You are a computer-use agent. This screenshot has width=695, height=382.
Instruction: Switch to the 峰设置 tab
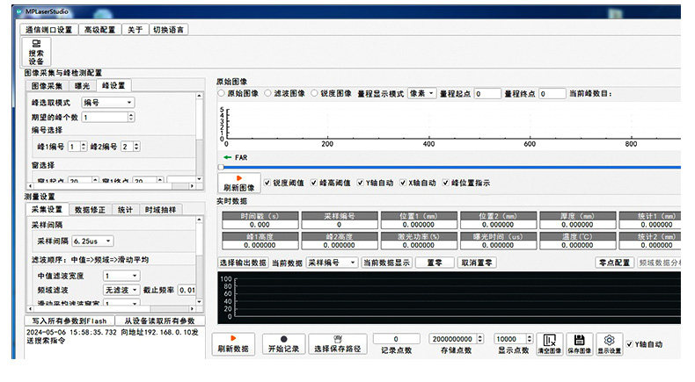(x=113, y=85)
